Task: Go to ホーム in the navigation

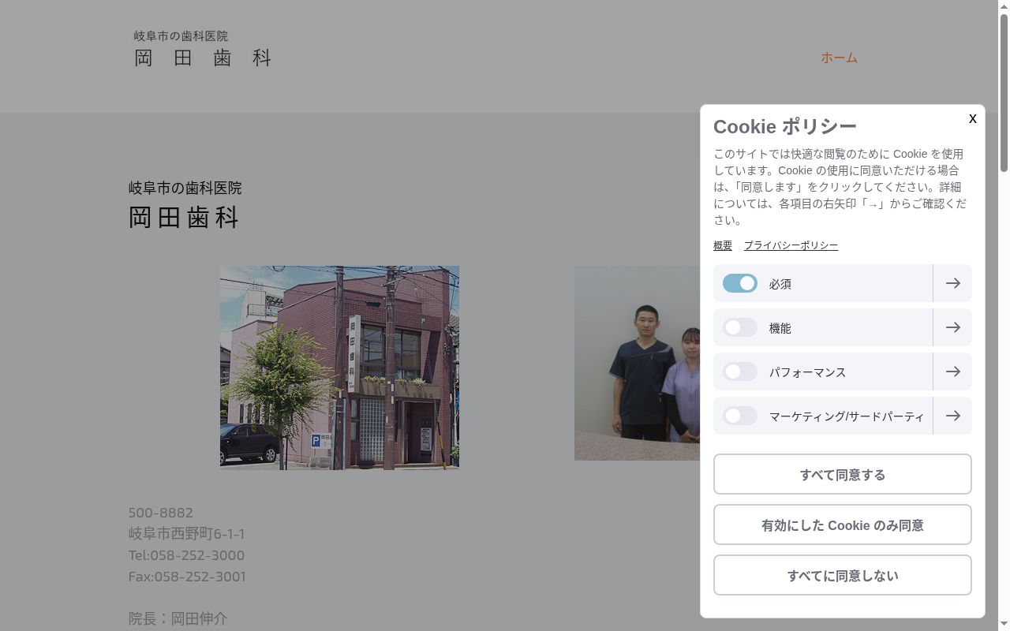Action: pos(839,58)
